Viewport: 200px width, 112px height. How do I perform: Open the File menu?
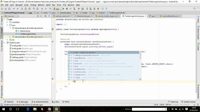(2, 5)
